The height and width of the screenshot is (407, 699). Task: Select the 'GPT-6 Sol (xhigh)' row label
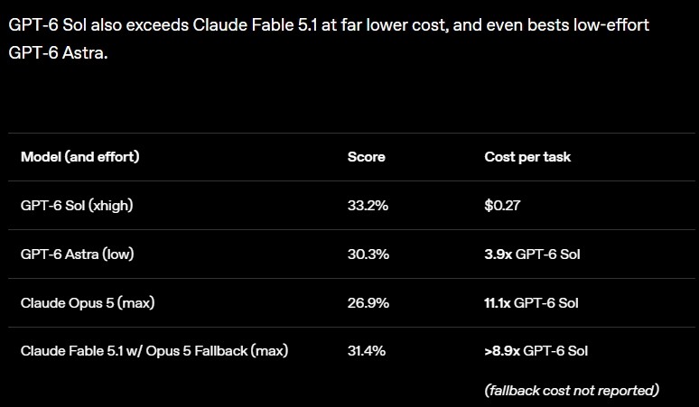[x=77, y=205]
